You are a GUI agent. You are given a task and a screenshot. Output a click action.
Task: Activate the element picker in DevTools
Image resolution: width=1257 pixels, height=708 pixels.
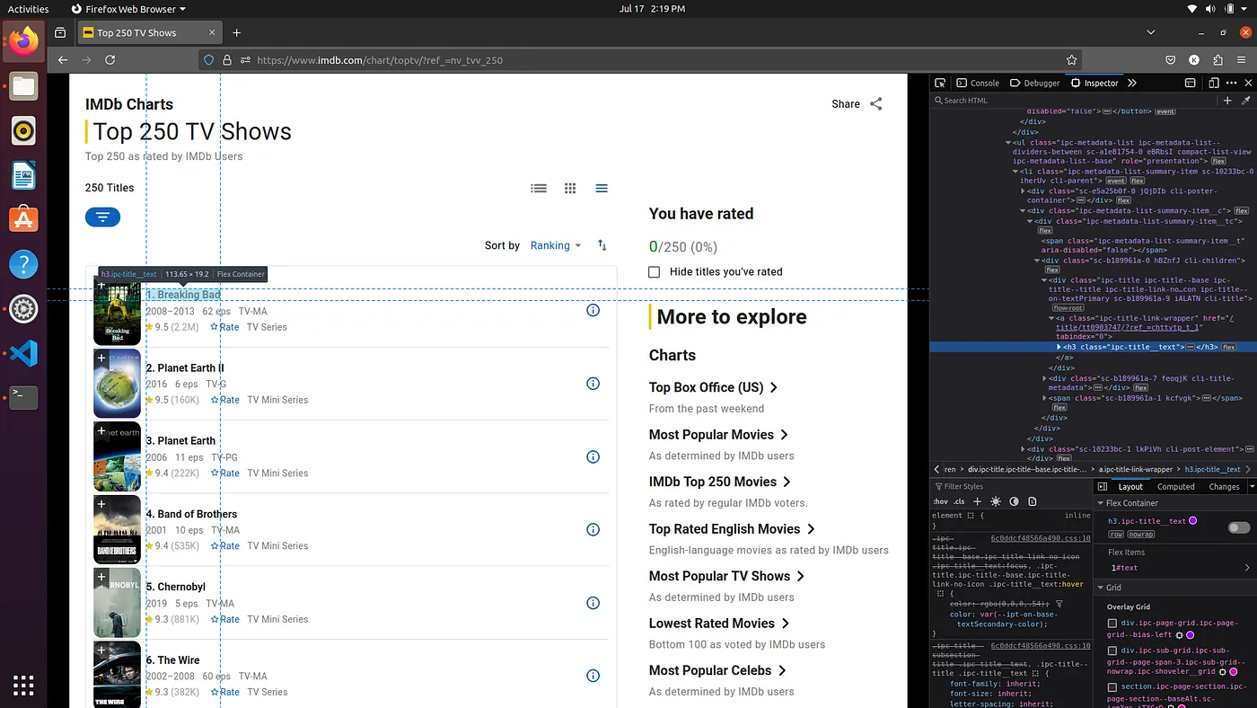(x=940, y=83)
